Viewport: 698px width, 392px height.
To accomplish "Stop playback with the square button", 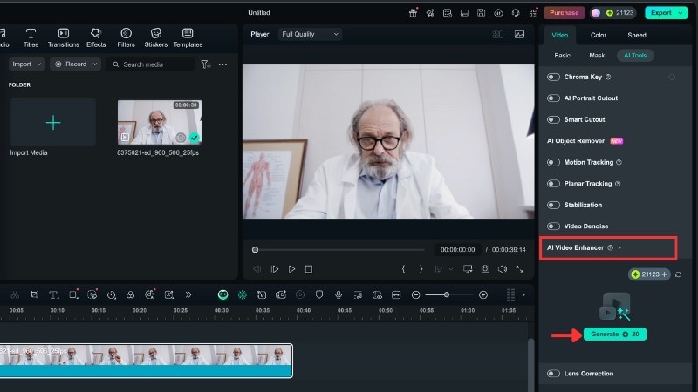I will click(309, 269).
